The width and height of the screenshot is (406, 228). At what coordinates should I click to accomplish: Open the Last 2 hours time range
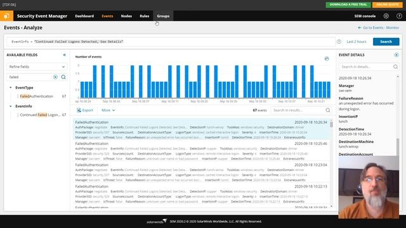click(357, 42)
